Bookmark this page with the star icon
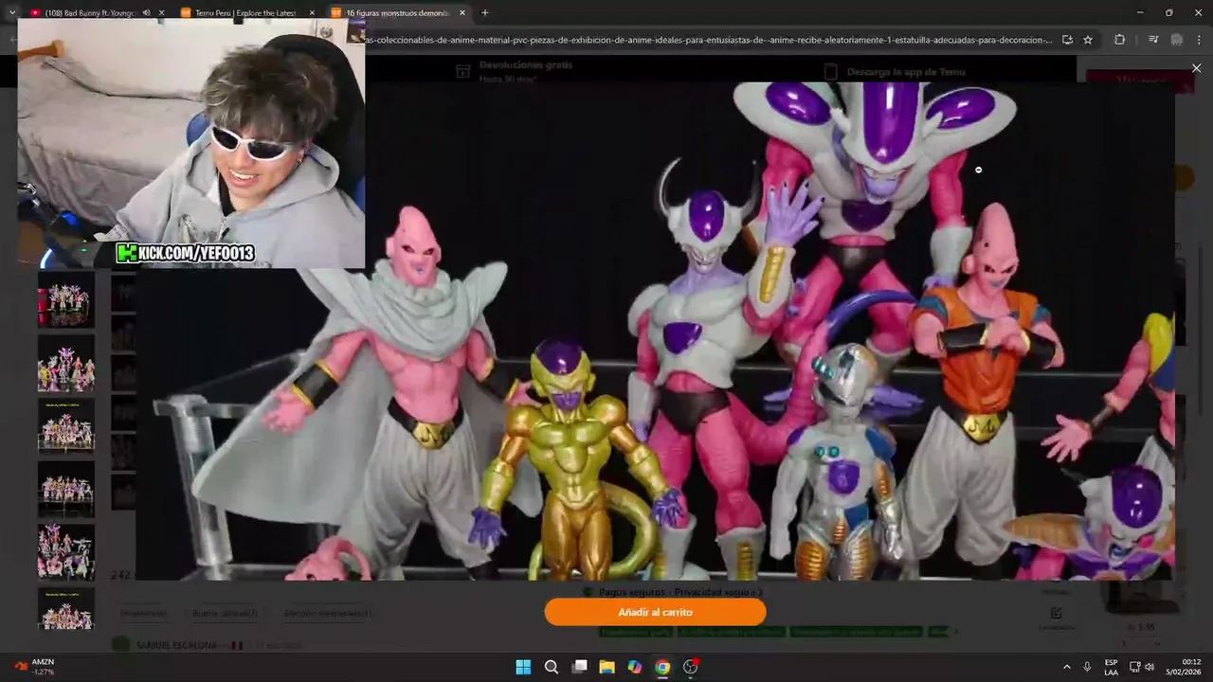The width and height of the screenshot is (1213, 682). (x=1088, y=40)
